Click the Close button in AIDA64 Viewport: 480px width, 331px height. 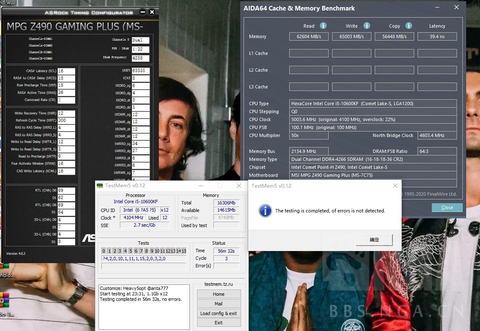pyautogui.click(x=447, y=207)
